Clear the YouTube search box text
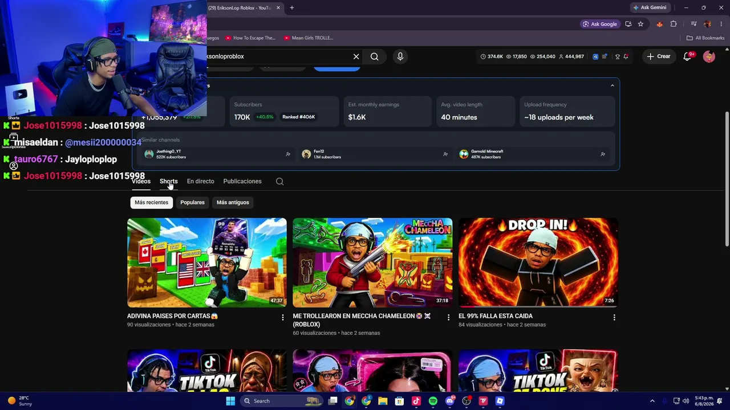The image size is (730, 410). [356, 56]
